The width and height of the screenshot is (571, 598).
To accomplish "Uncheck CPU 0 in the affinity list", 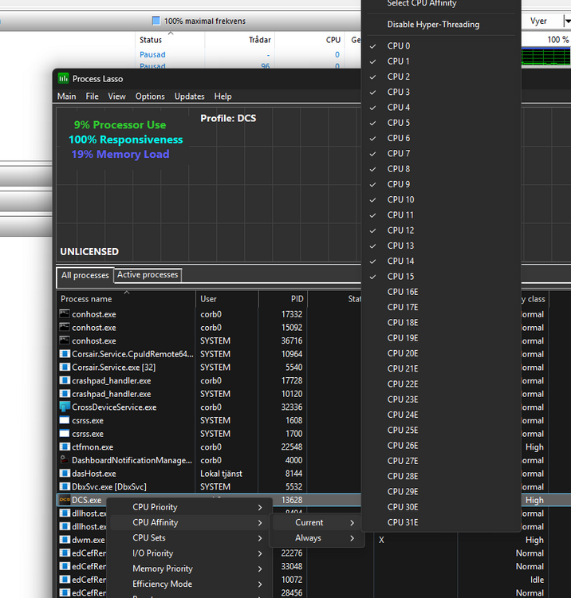I will click(398, 46).
